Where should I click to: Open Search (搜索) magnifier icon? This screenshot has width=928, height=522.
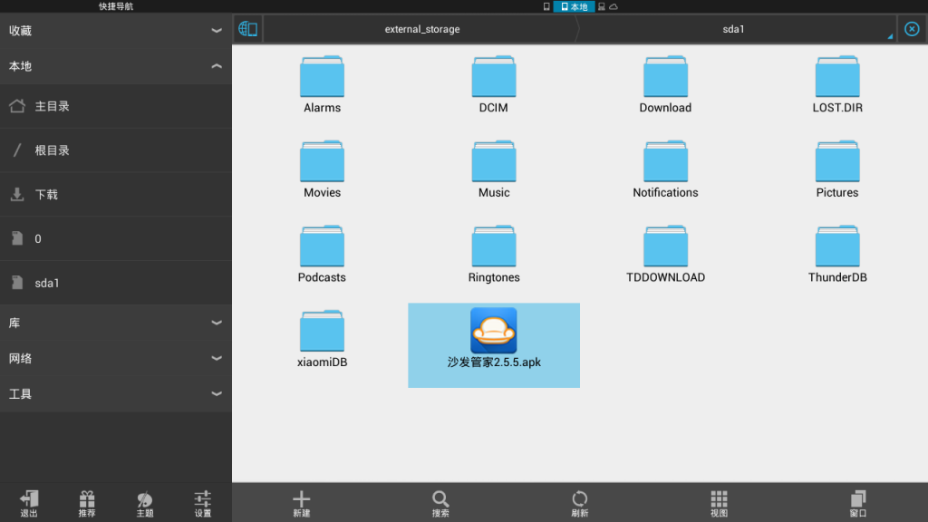pyautogui.click(x=440, y=503)
